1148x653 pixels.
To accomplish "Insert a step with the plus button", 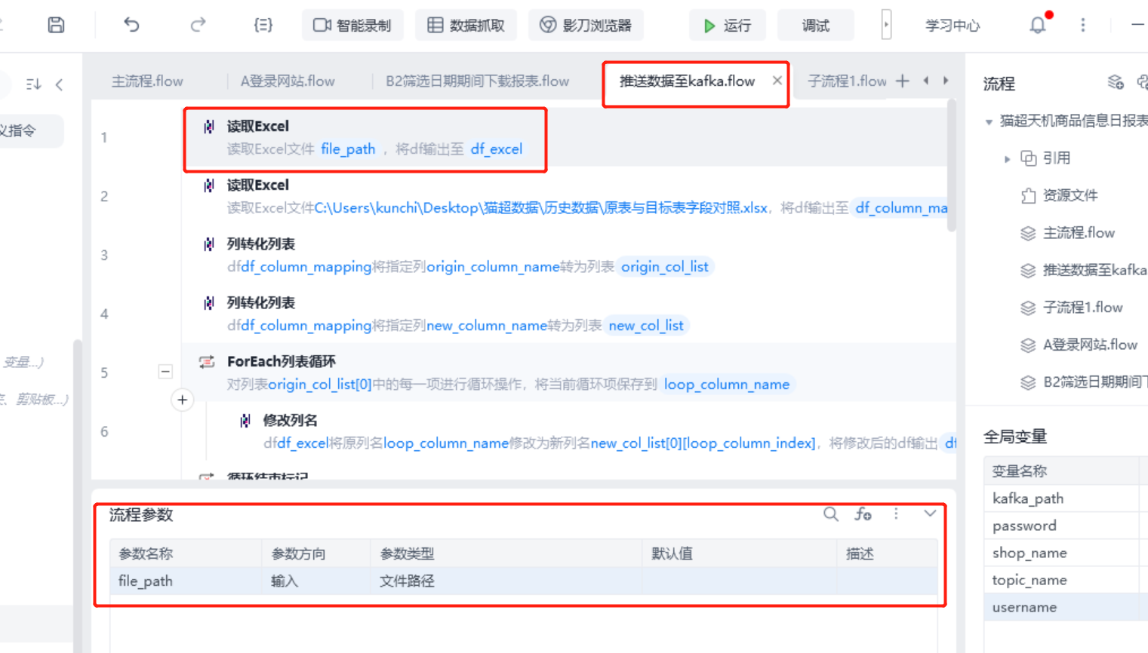I will (x=183, y=400).
